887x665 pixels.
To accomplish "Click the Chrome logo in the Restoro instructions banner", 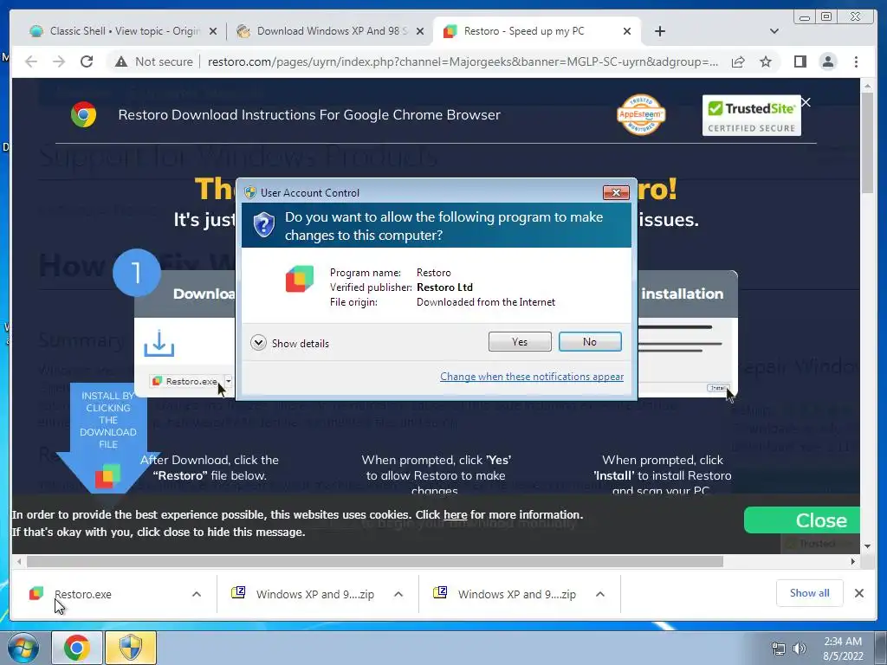I will tap(83, 115).
